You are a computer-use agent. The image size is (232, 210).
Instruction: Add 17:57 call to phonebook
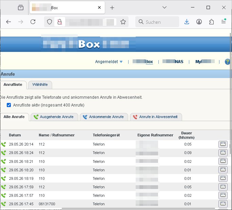tap(223, 195)
